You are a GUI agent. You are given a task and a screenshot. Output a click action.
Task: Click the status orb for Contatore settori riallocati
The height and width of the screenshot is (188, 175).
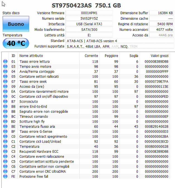point(5,76)
